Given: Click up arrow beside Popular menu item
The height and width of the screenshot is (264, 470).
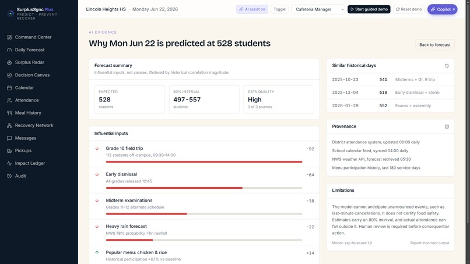Looking at the screenshot, I should click(x=97, y=252).
